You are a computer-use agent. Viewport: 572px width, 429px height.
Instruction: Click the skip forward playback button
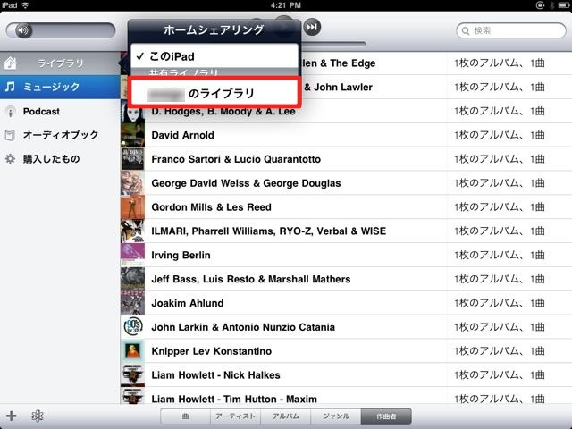[x=312, y=27]
